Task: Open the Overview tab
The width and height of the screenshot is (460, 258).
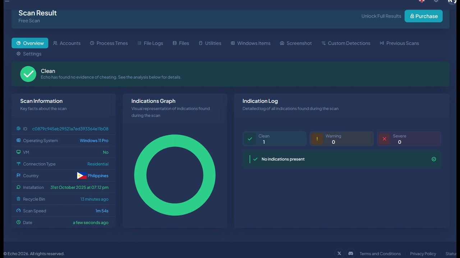Action: (30, 43)
